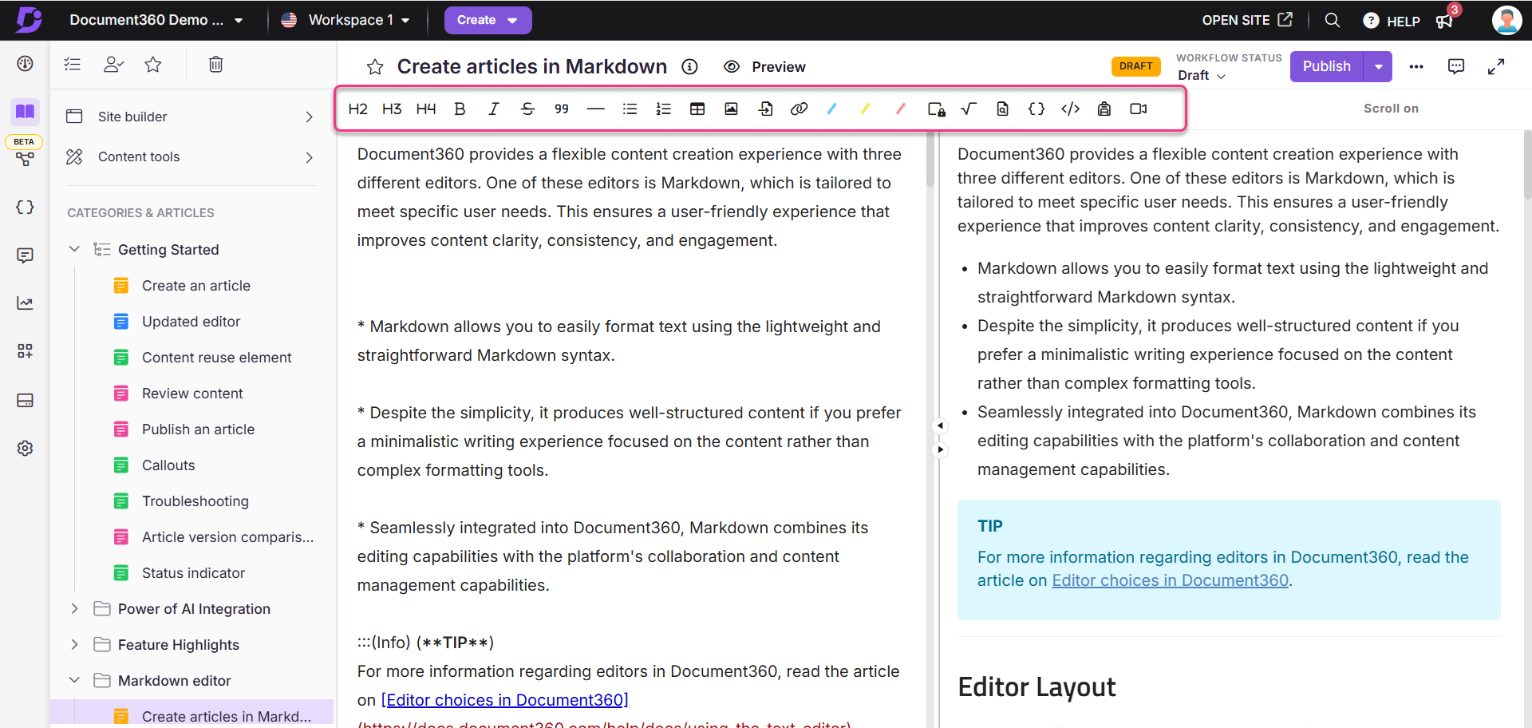Expand Content tools menu

190,156
